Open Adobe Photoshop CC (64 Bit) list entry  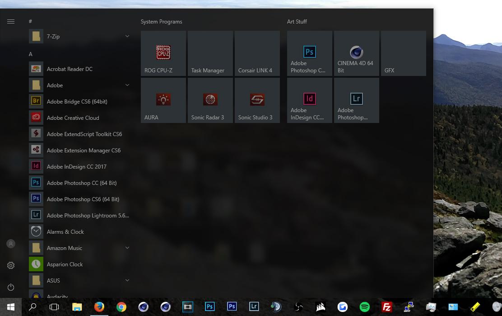80,183
